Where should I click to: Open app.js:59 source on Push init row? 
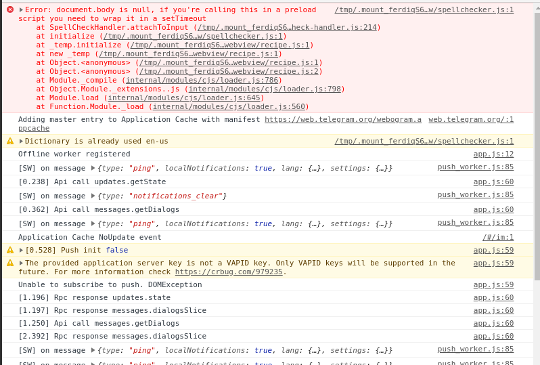click(493, 250)
